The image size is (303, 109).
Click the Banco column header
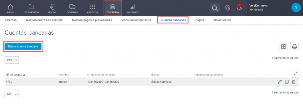155,75
